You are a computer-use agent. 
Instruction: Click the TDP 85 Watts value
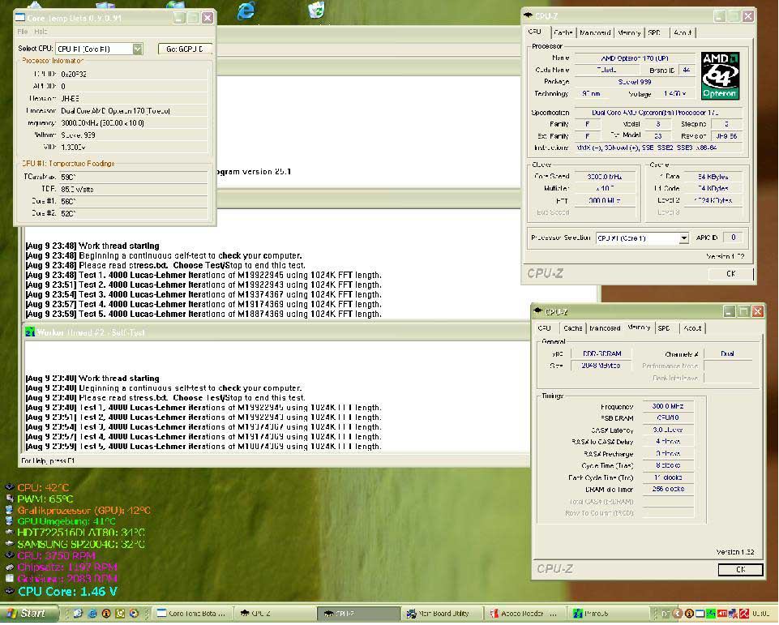[x=133, y=189]
